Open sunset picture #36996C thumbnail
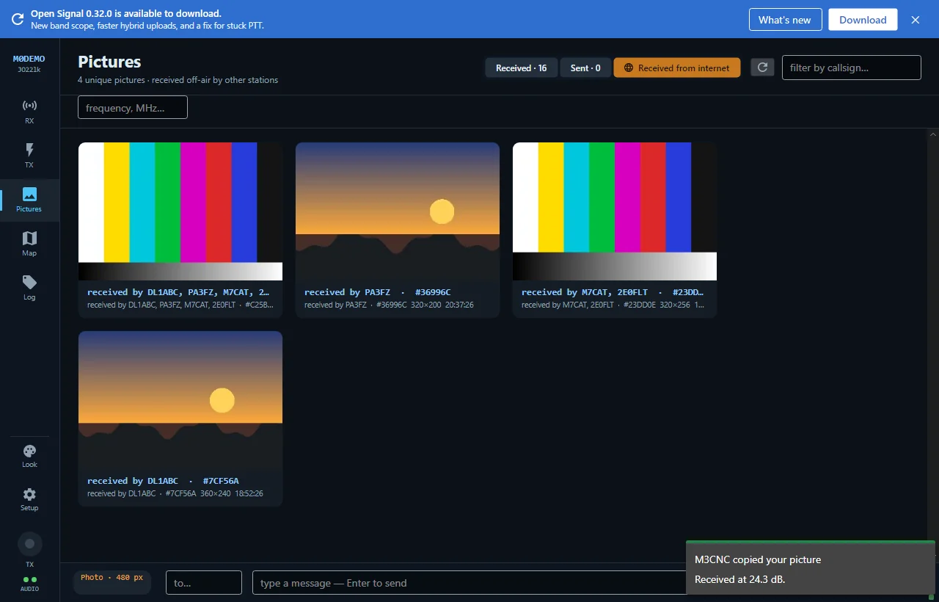939x602 pixels. 398,211
